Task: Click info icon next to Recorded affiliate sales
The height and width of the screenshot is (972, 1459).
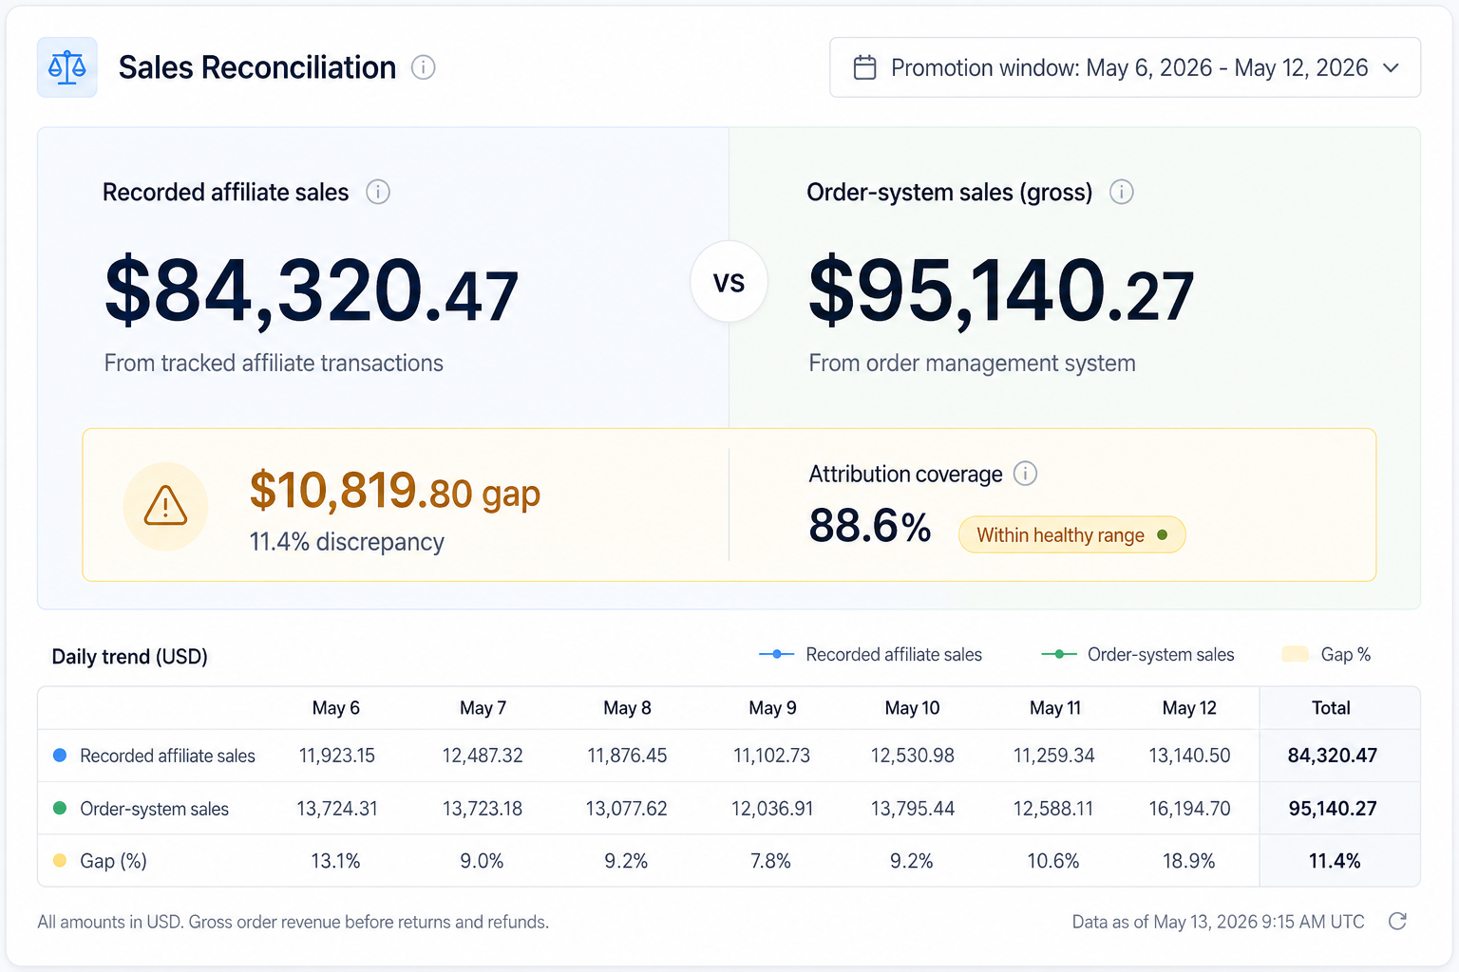Action: tap(378, 192)
